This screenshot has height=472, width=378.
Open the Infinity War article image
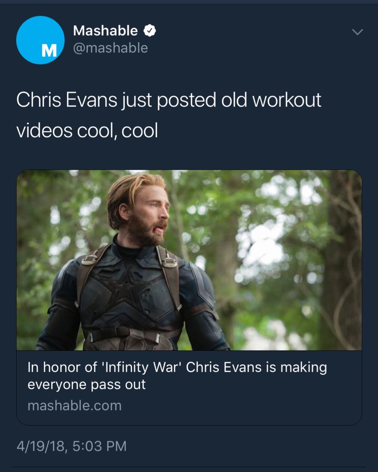[x=189, y=260]
